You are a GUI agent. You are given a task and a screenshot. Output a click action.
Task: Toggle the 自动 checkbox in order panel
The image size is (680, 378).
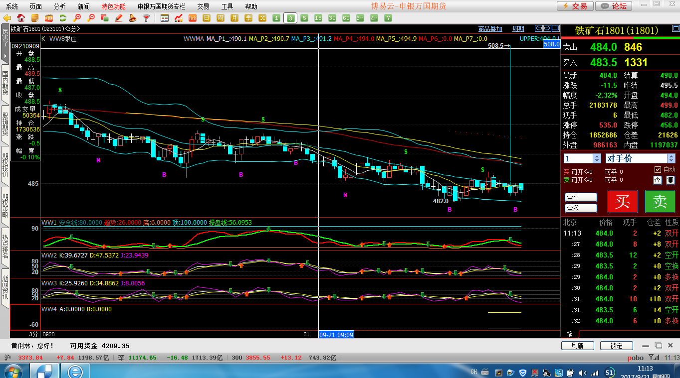[x=658, y=170]
